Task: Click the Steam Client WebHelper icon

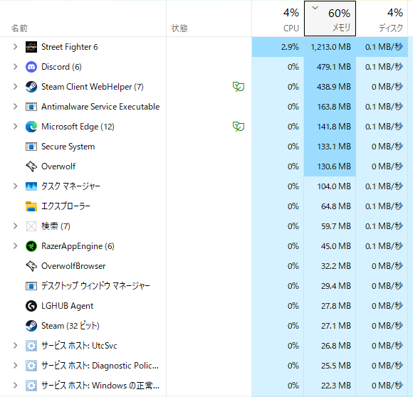Action: pyautogui.click(x=31, y=87)
